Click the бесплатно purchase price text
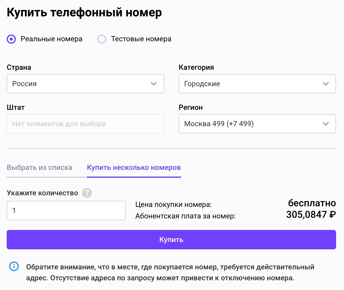 312,203
